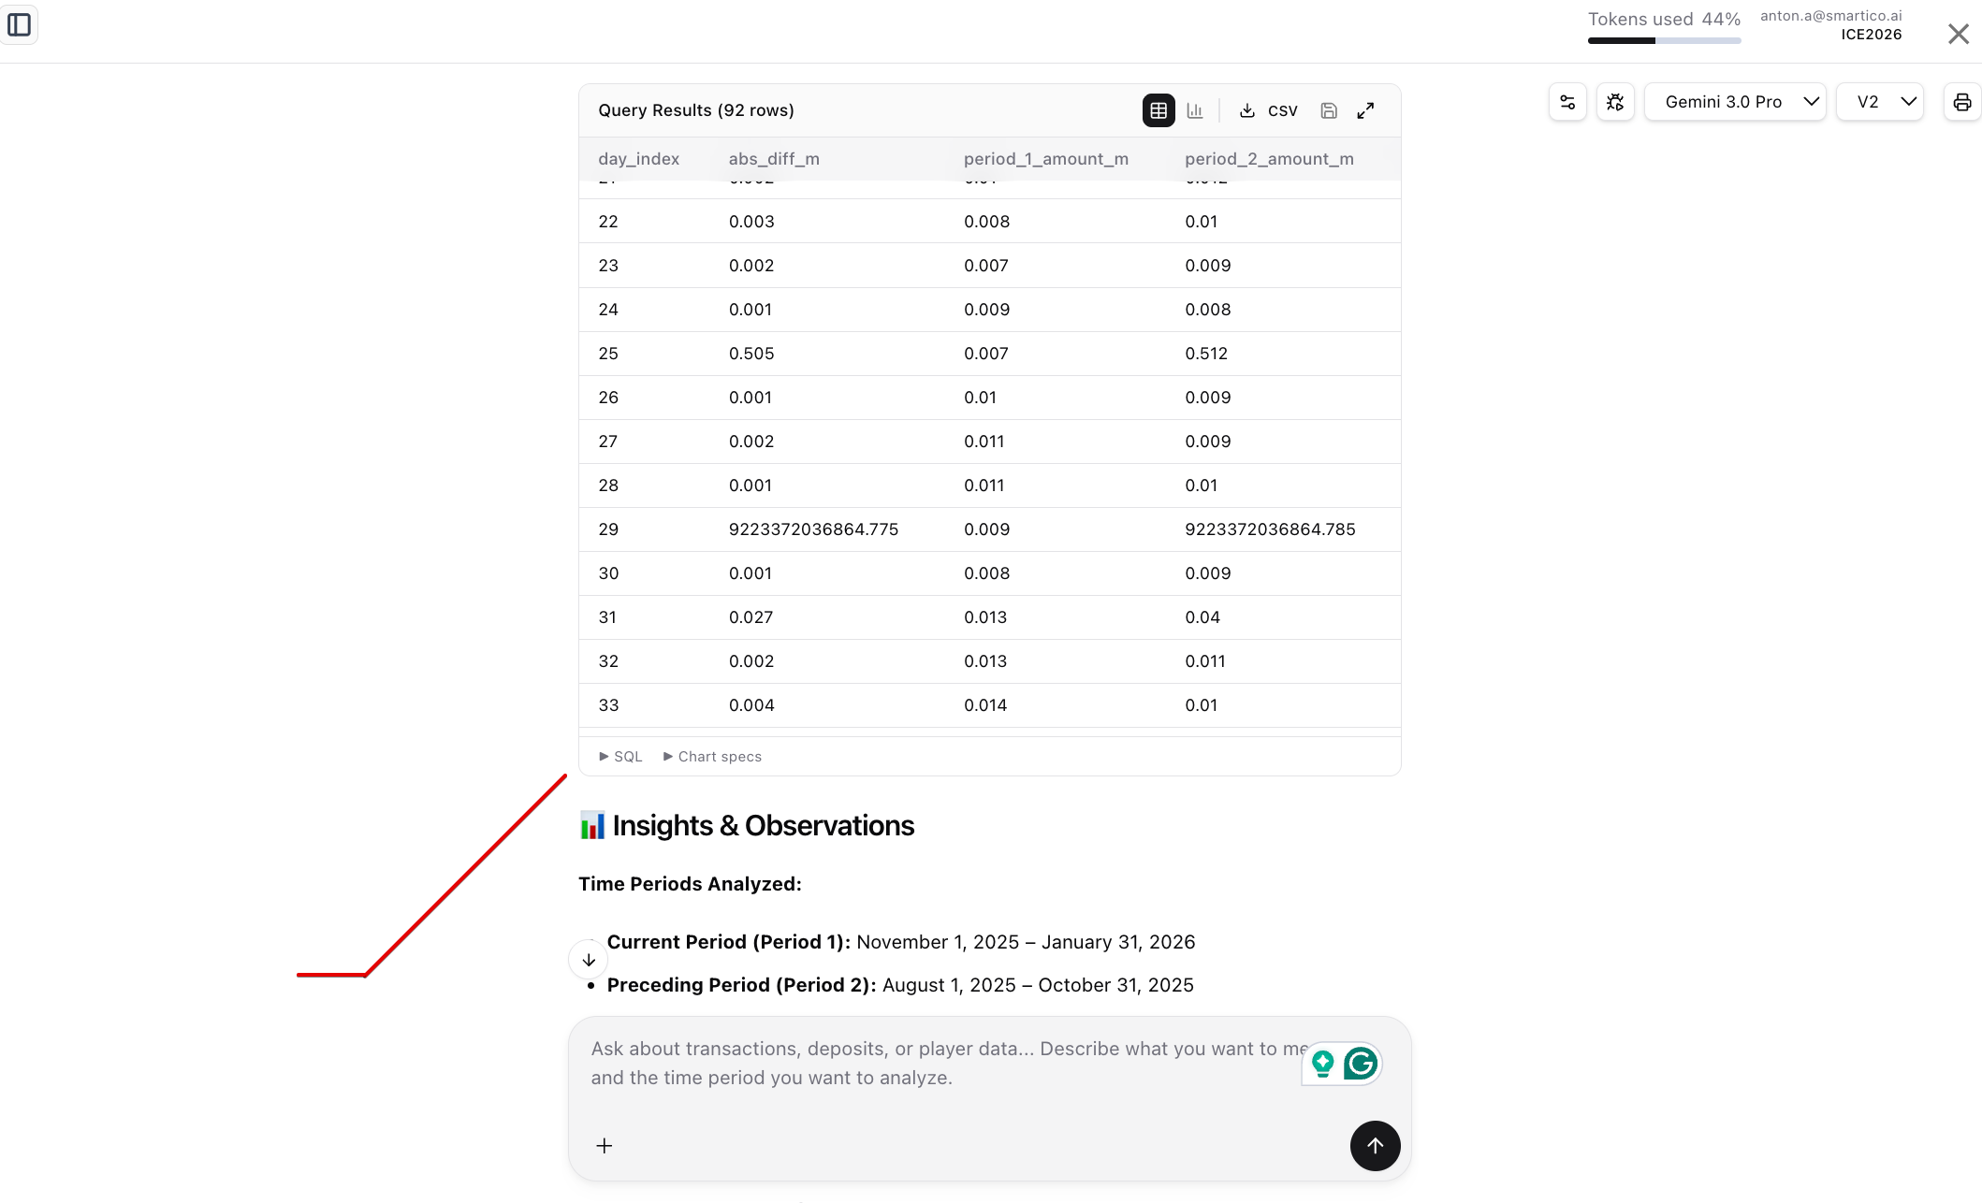Click the printer icon
The image size is (1982, 1203).
pos(1962,102)
